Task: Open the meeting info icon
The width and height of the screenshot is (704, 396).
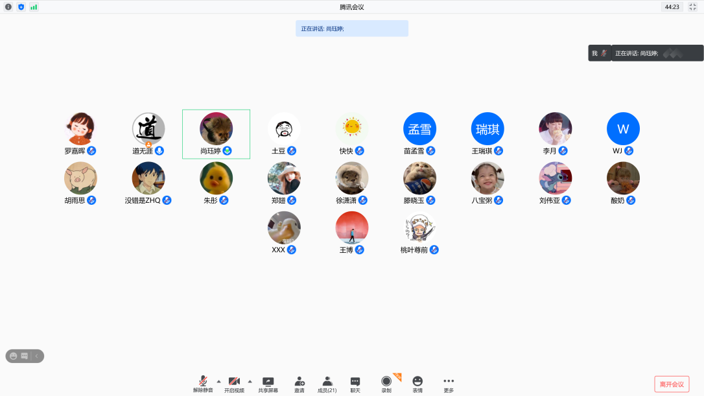Action: tap(8, 7)
